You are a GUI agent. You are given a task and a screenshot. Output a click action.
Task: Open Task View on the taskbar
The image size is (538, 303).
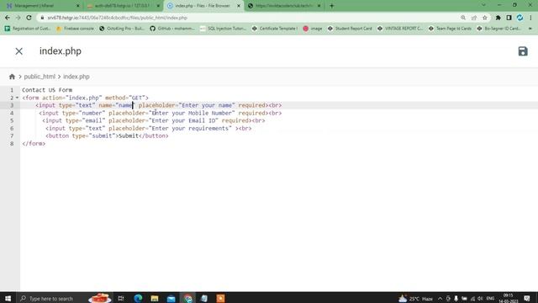pyautogui.click(x=121, y=298)
